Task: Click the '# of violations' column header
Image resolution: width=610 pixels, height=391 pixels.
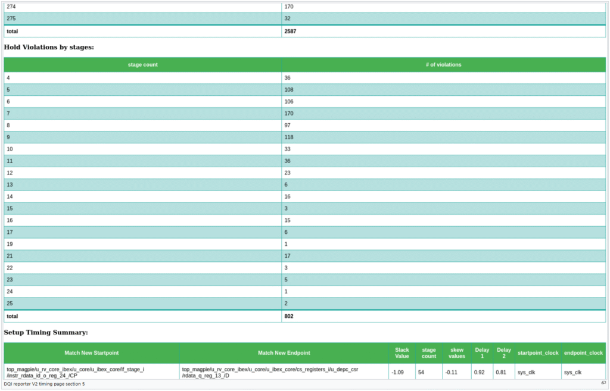Action: click(x=443, y=64)
